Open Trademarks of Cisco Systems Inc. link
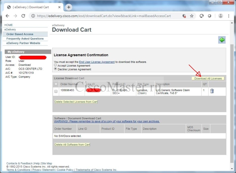 tap(96, 170)
